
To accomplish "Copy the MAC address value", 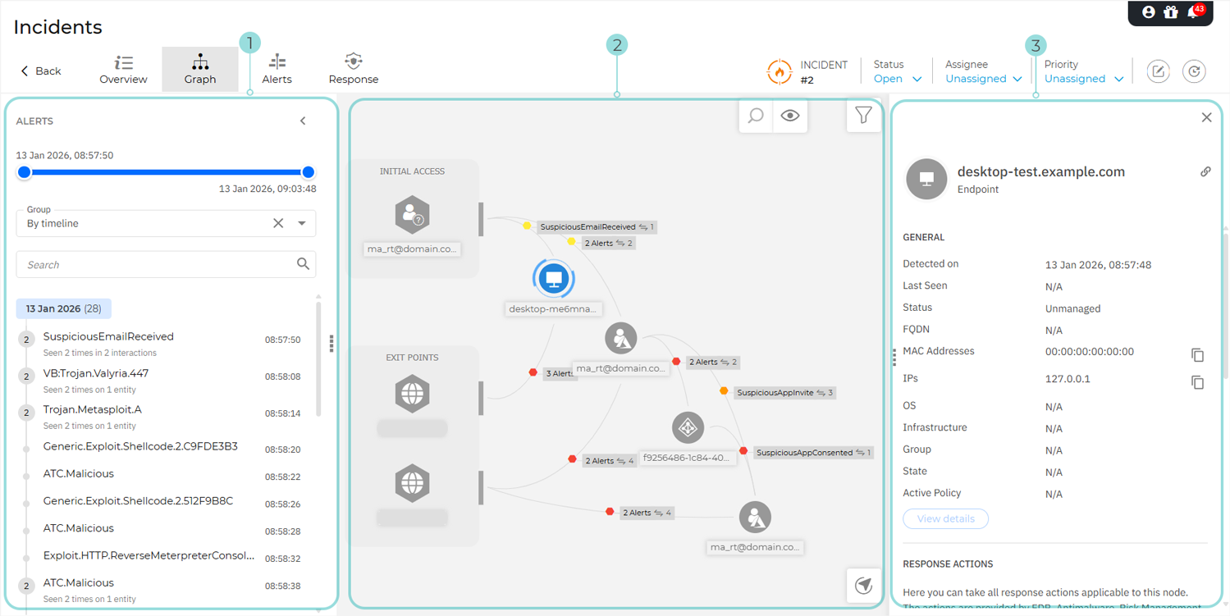I will pos(1198,355).
